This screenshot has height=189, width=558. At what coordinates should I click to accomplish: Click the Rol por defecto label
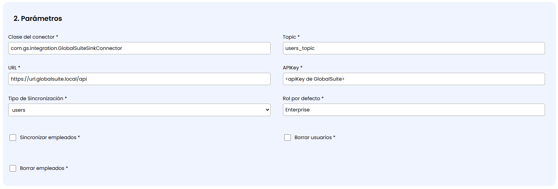(301, 98)
